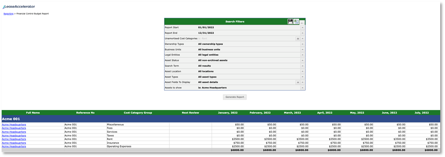Expand the Search Term dropdown arrow
This screenshot has width=445, height=157.
coord(302,66)
